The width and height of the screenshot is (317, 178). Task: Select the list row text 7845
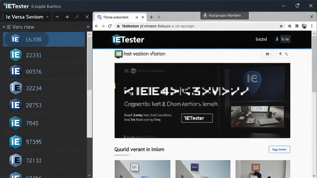32,123
